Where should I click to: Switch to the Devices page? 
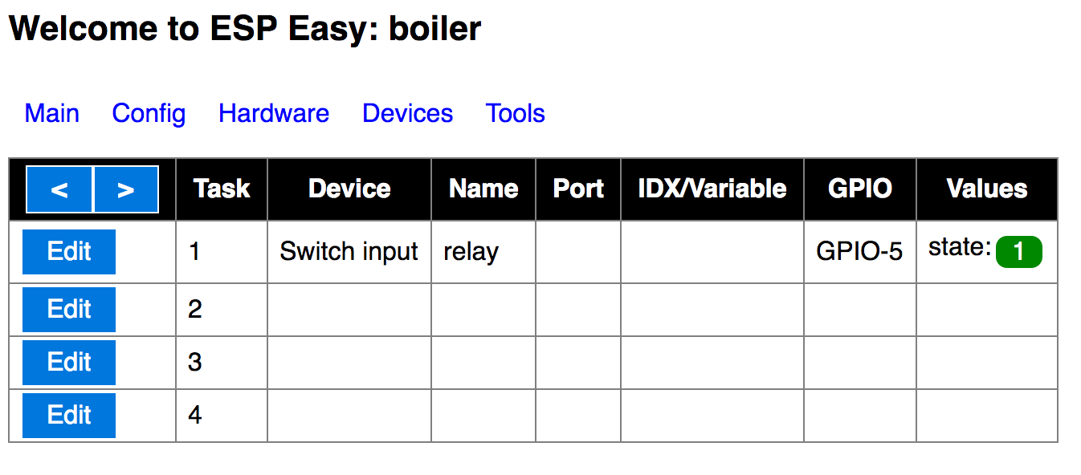click(x=407, y=113)
